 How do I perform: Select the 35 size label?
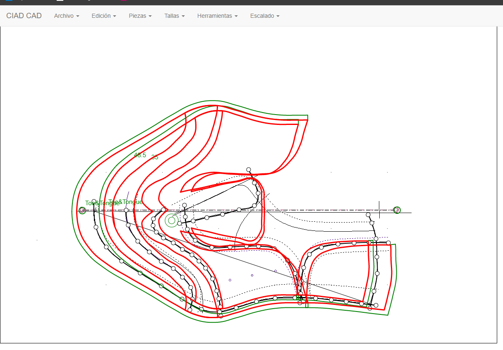coord(155,157)
